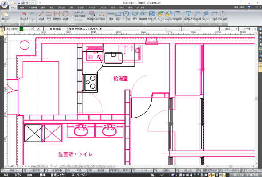Click the green current color swatch

(x=21, y=29)
